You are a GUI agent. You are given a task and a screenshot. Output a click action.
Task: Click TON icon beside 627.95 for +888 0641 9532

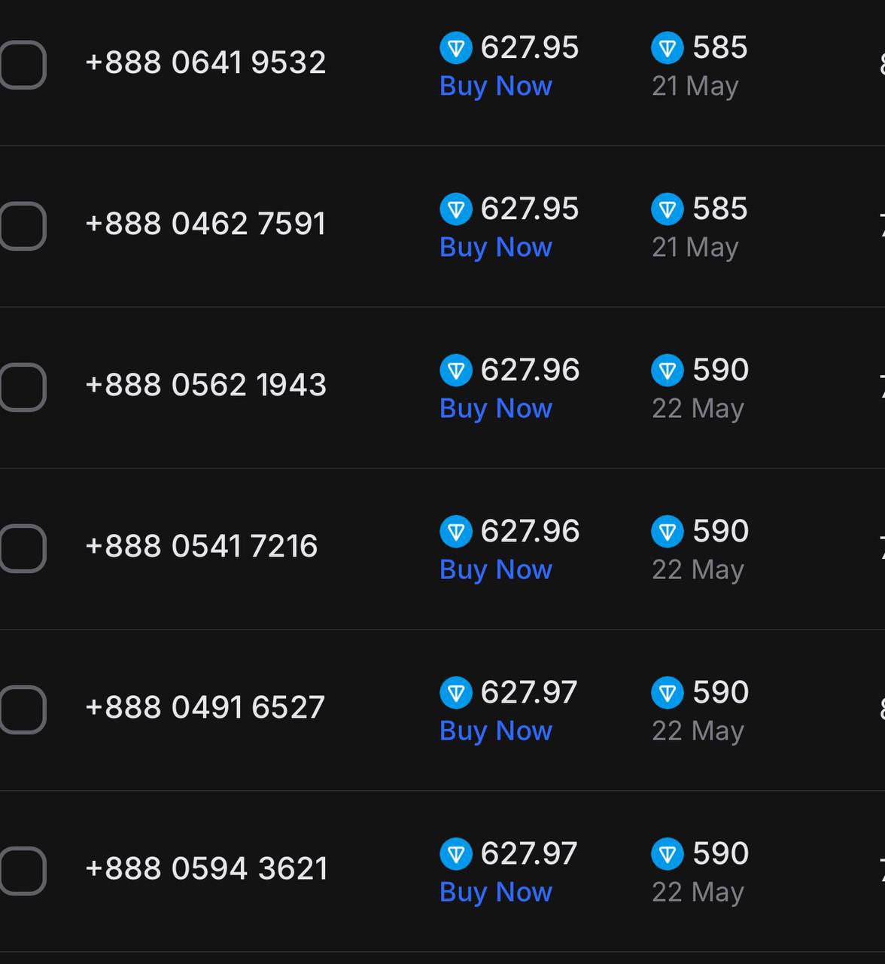pyautogui.click(x=456, y=48)
